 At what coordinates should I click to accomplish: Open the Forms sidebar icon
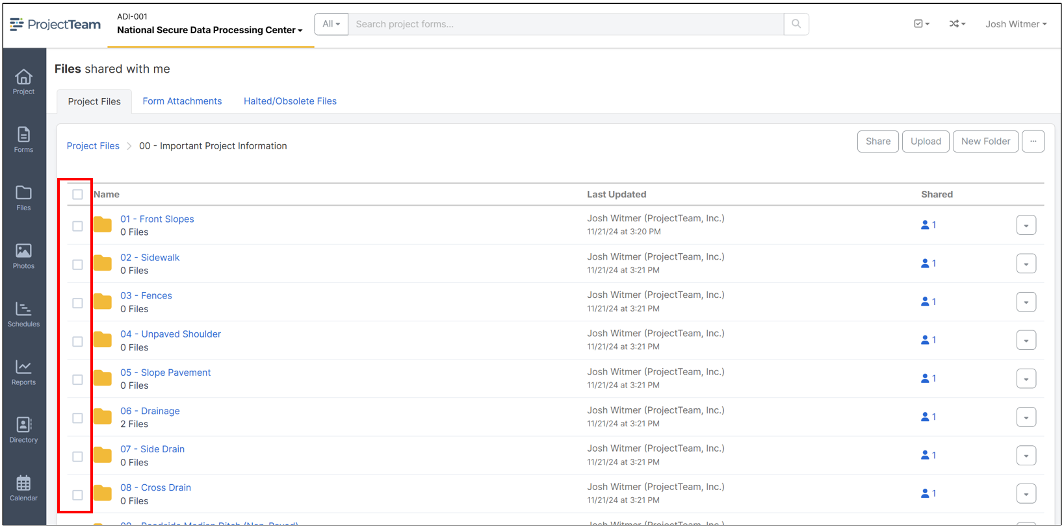coord(23,140)
